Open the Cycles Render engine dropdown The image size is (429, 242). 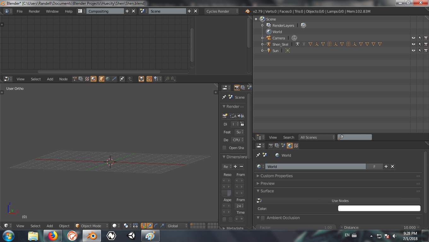point(222,11)
